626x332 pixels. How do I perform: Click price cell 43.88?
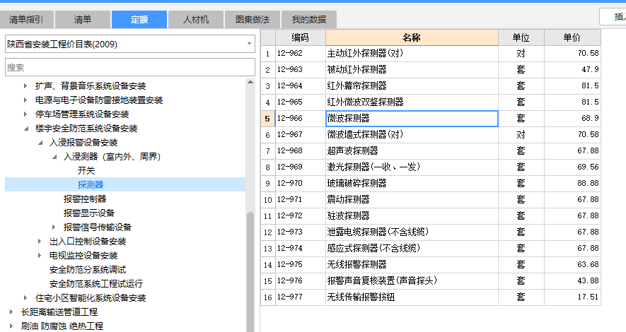point(572,280)
